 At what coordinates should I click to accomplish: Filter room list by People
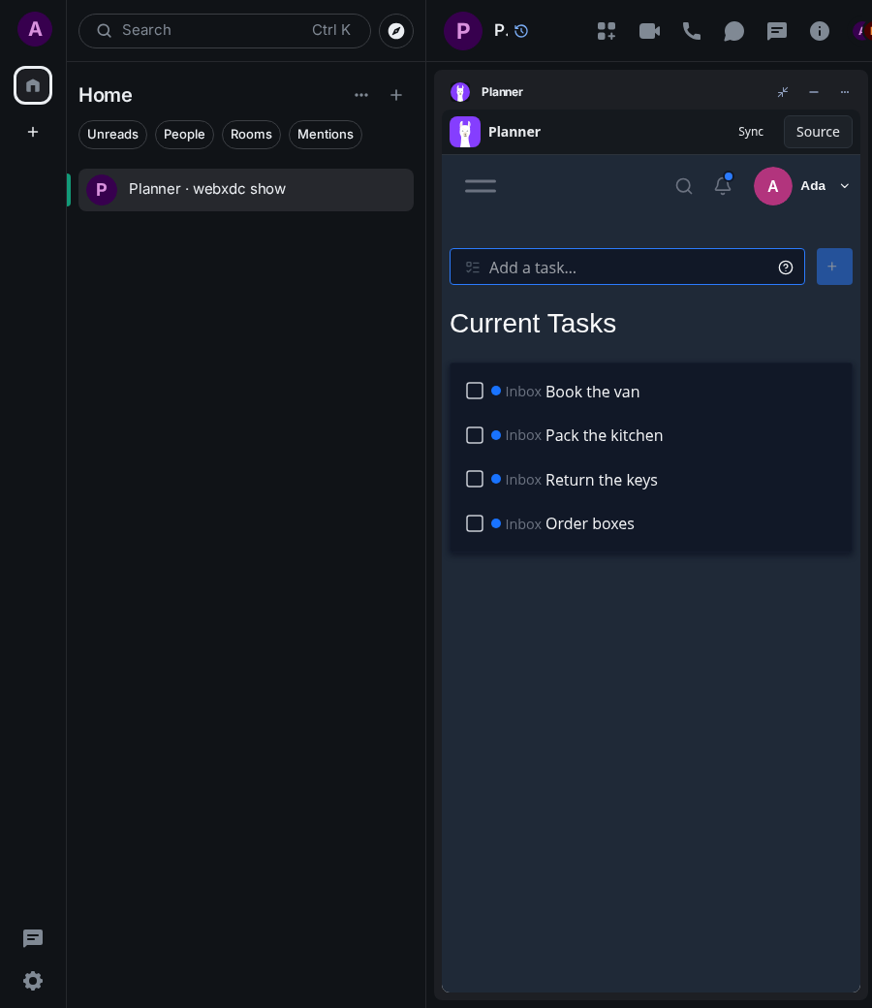[184, 135]
